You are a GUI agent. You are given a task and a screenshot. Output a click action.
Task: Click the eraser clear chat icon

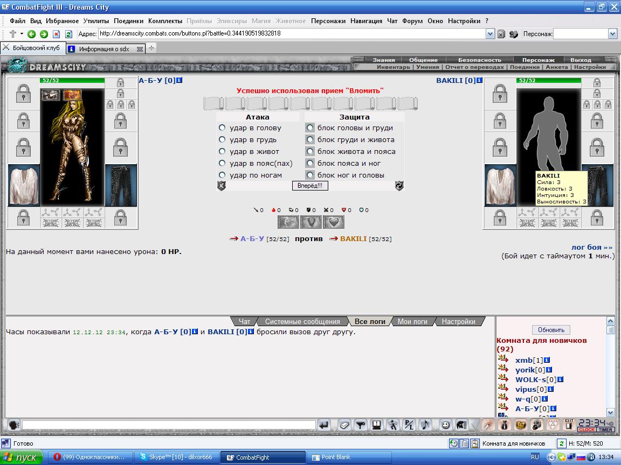point(344,425)
